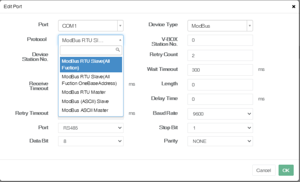
Task: Close the Edit Port dialog
Action: coord(293,7)
